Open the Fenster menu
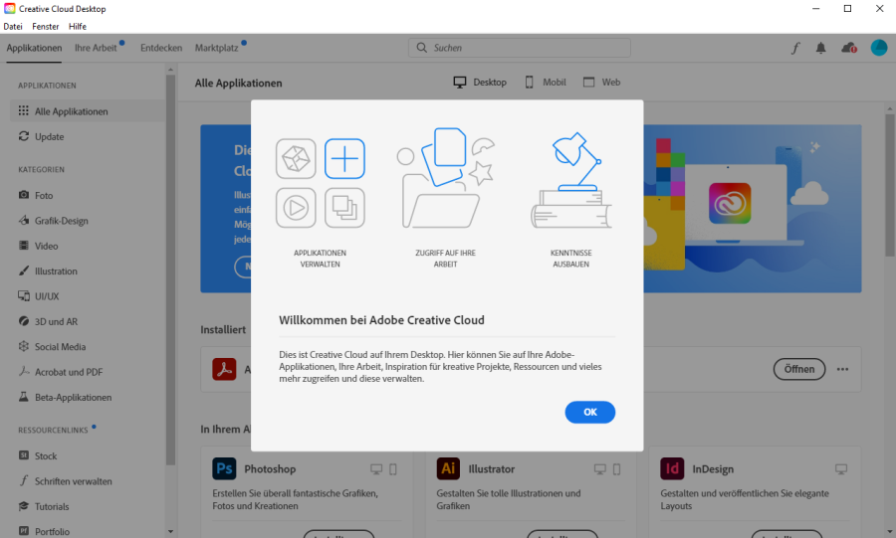Viewport: 896px width, 538px height. [x=46, y=26]
